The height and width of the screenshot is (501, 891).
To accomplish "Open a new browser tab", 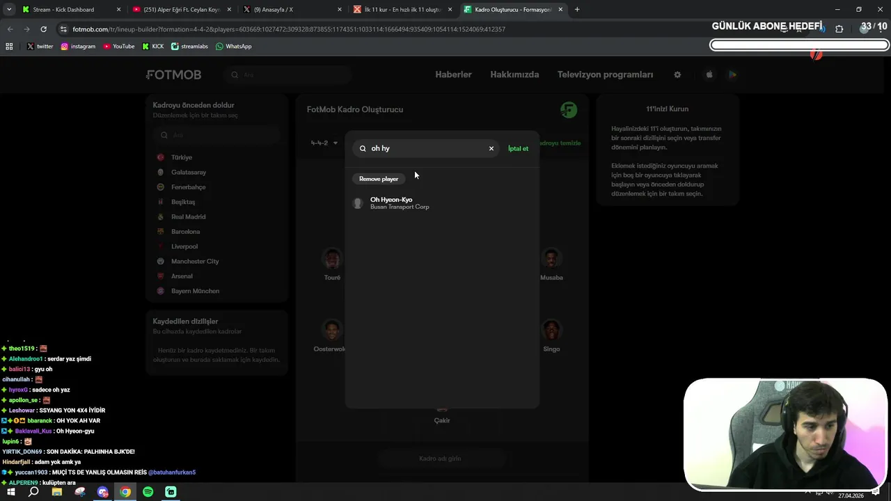I will (577, 10).
